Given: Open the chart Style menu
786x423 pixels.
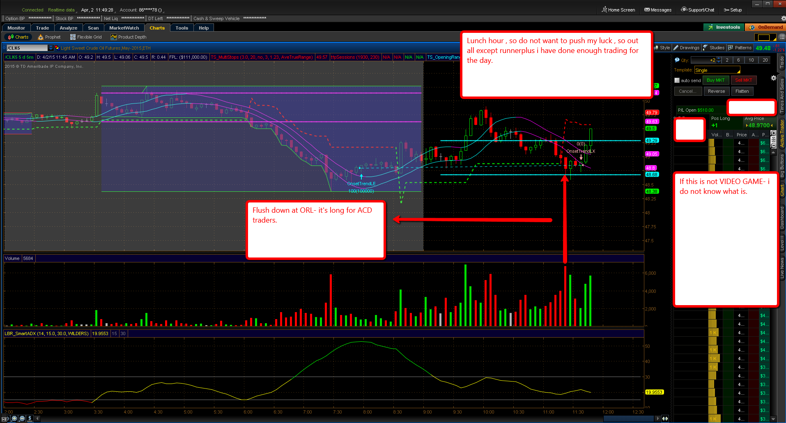Looking at the screenshot, I should (662, 48).
